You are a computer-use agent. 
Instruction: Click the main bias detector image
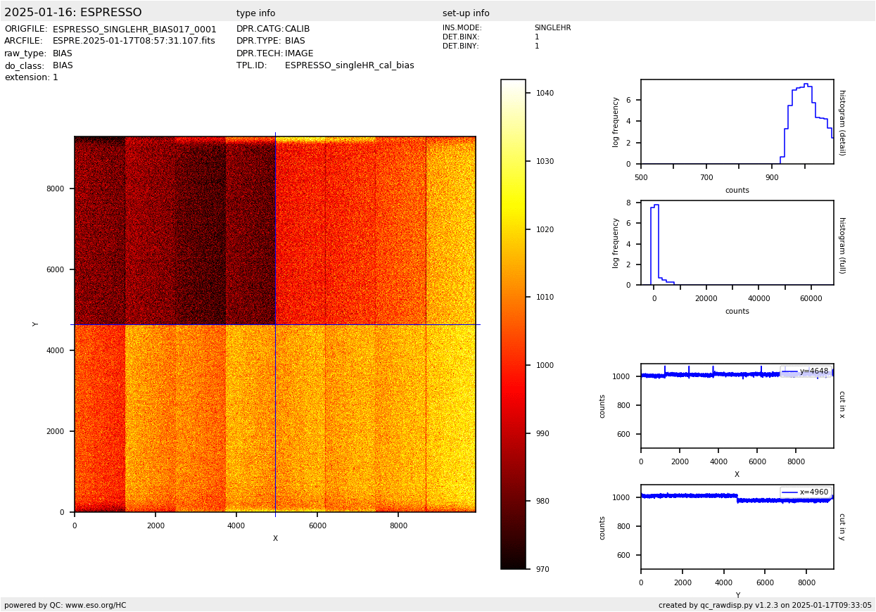[275, 324]
